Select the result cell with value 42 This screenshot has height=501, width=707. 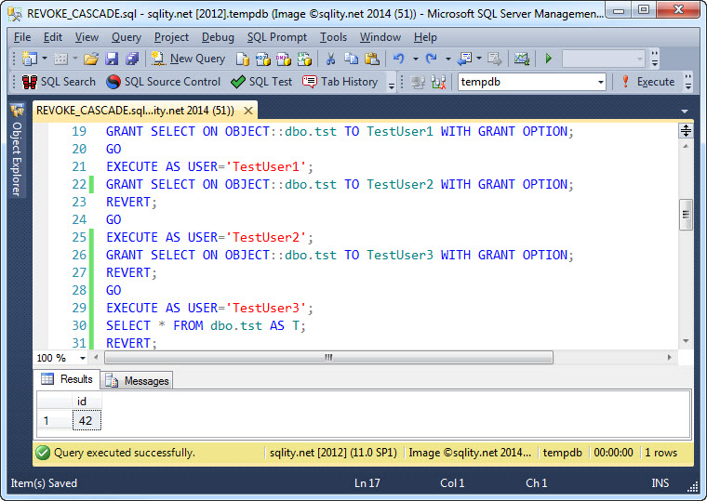point(87,421)
